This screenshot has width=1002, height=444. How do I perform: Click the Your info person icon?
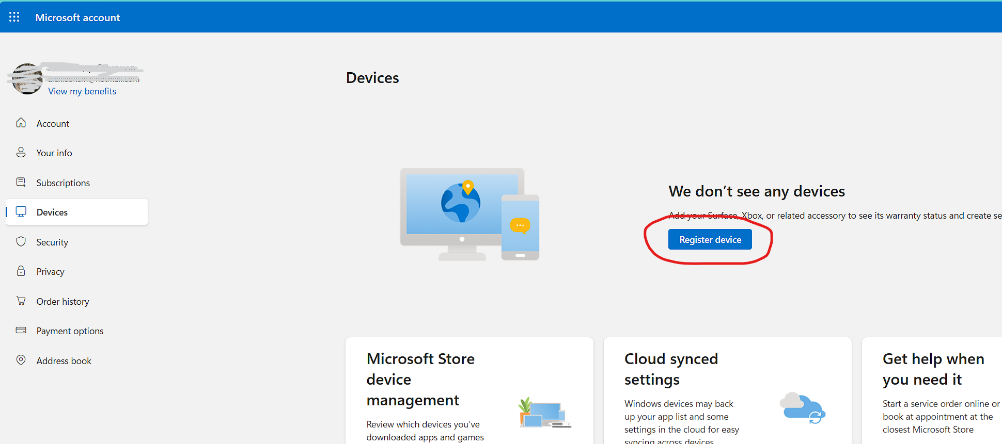tap(21, 153)
